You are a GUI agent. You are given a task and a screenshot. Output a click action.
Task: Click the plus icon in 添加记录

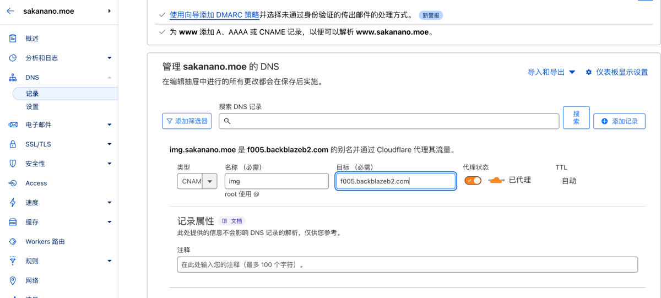[605, 121]
